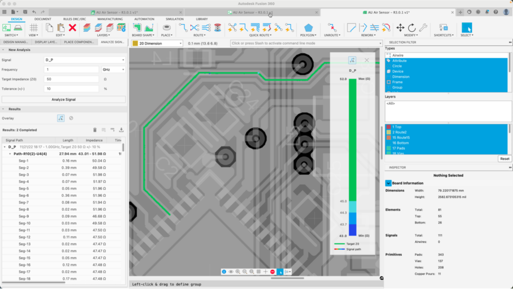The image size is (513, 290).
Task: Click the Reset button in selection filter
Action: (504, 159)
